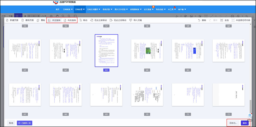This screenshot has width=256, height=127.
Task: Click the 移动 move page tool
Action: point(83,20)
